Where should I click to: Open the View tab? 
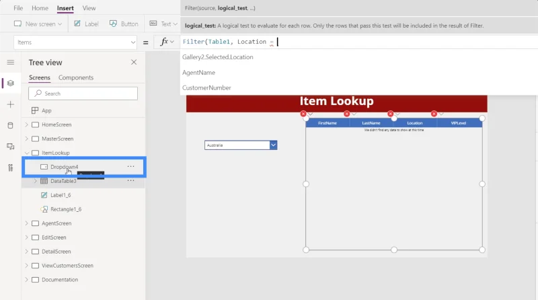pos(89,8)
